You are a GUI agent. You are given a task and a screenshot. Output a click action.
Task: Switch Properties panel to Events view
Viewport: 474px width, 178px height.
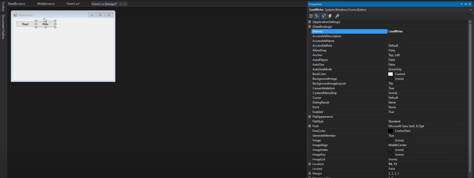330,16
